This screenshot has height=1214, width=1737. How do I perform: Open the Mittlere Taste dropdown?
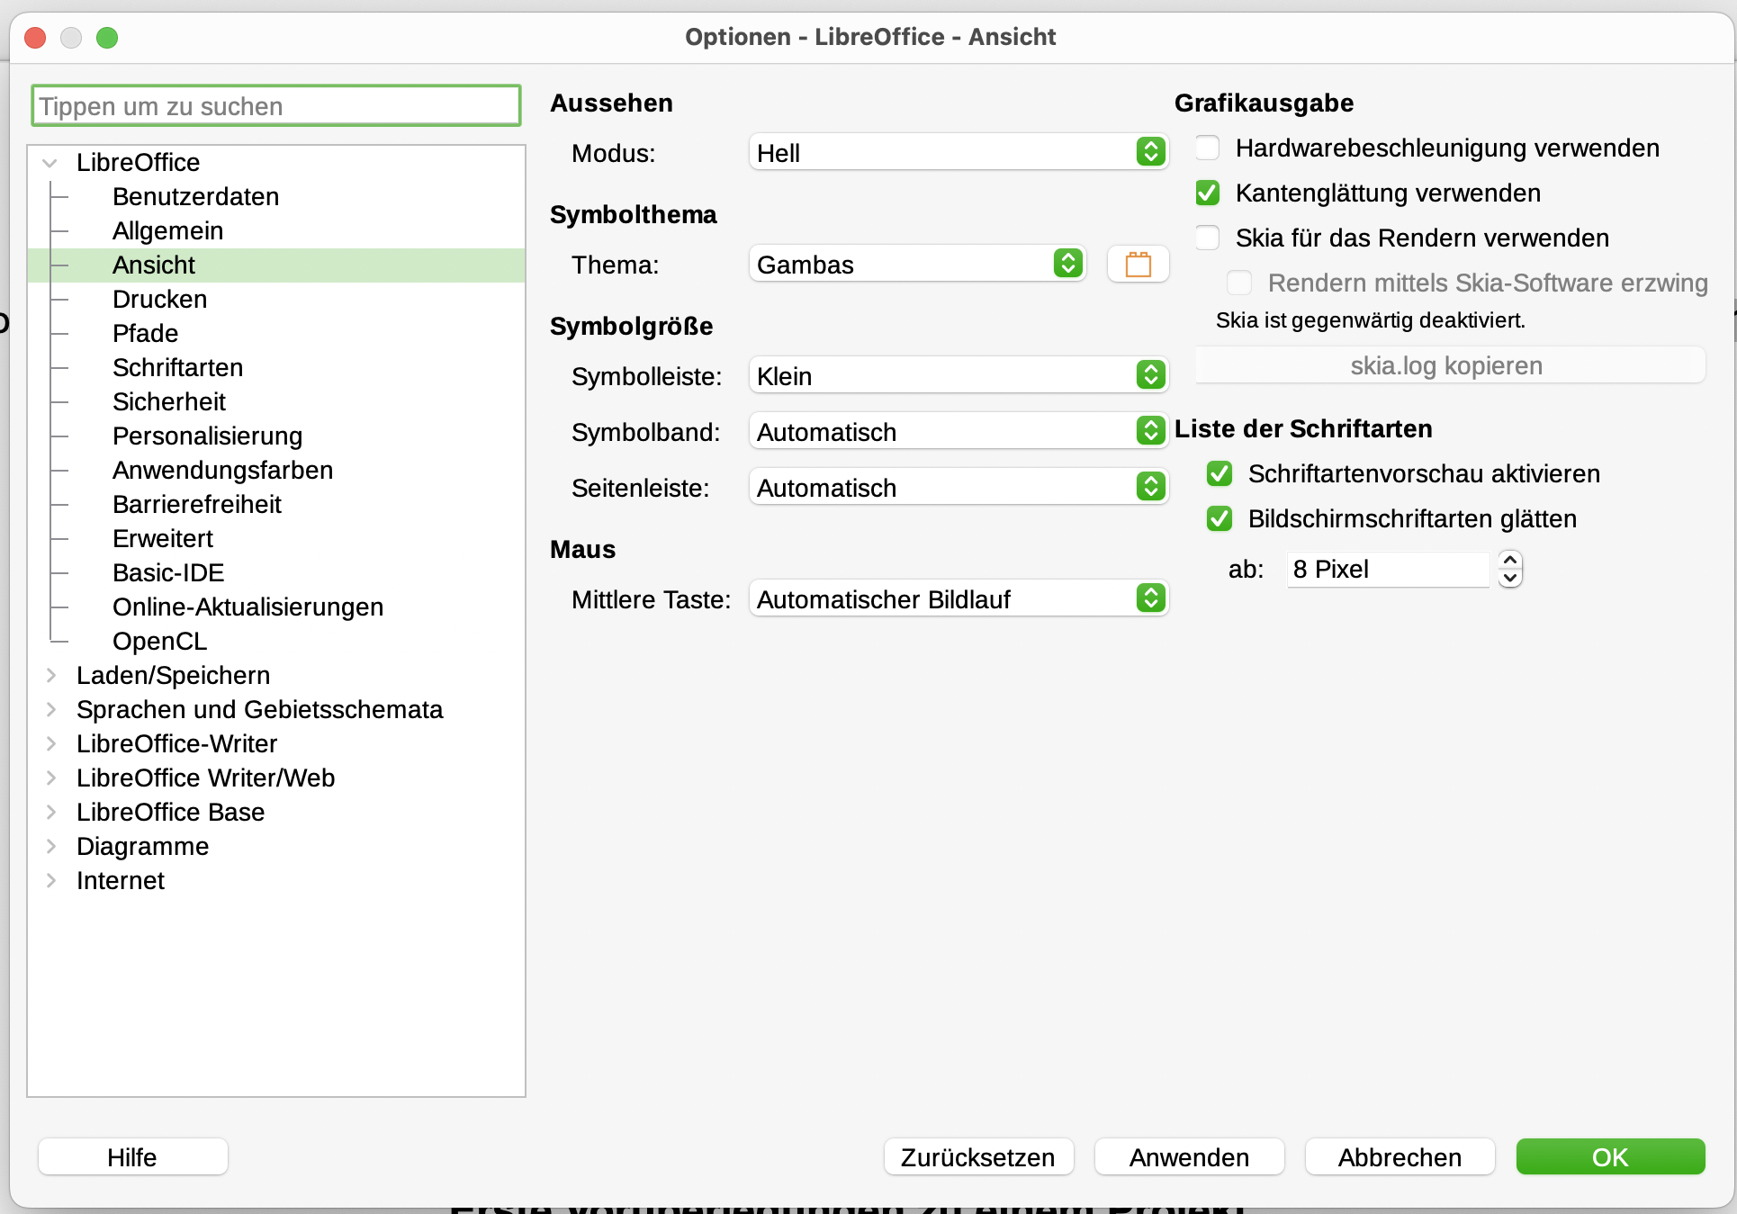pos(958,599)
